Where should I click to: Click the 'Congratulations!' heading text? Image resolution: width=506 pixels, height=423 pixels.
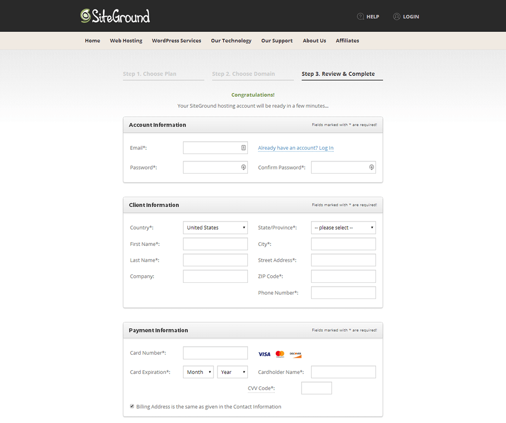point(253,95)
